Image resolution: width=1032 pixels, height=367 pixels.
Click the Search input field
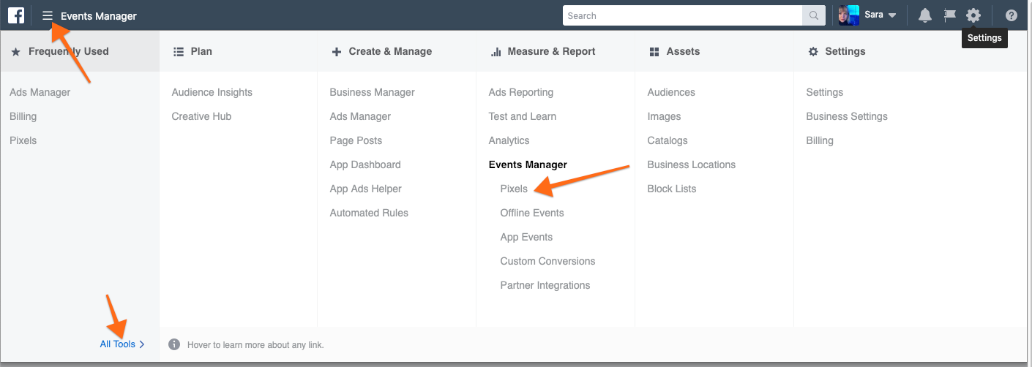pos(683,15)
